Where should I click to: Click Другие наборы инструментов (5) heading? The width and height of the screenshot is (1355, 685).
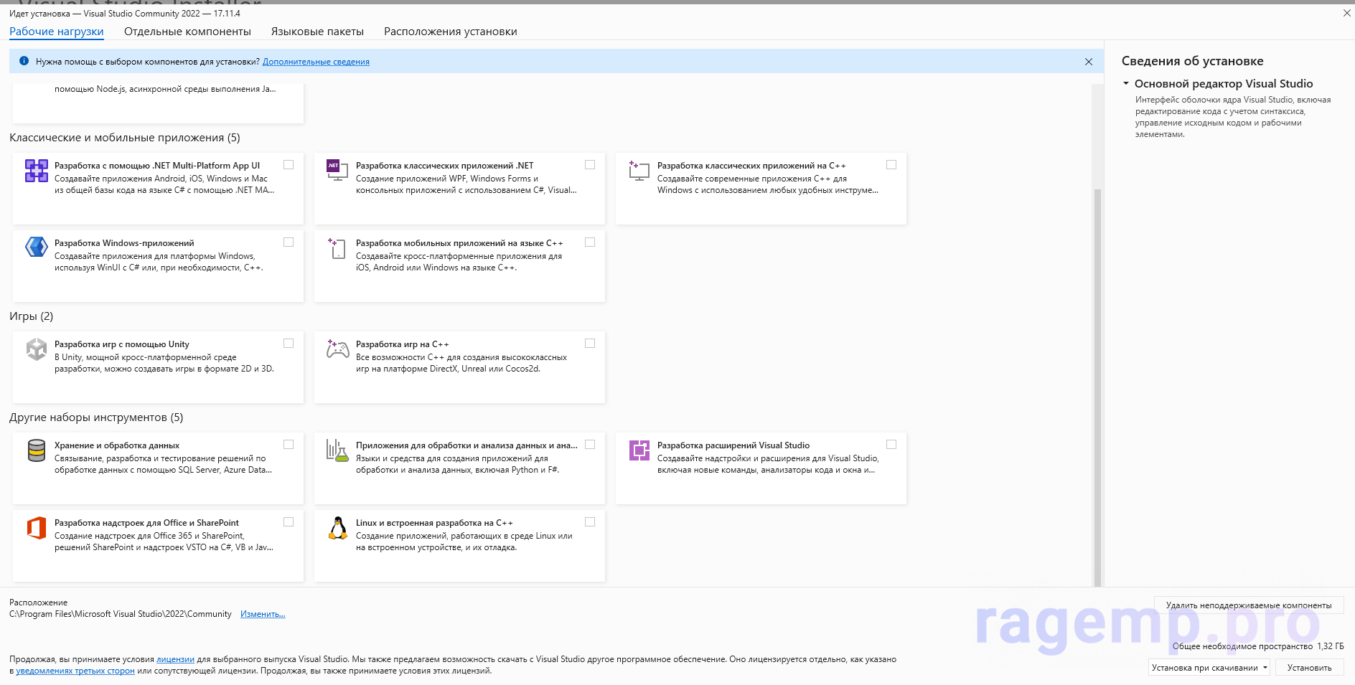click(x=96, y=417)
